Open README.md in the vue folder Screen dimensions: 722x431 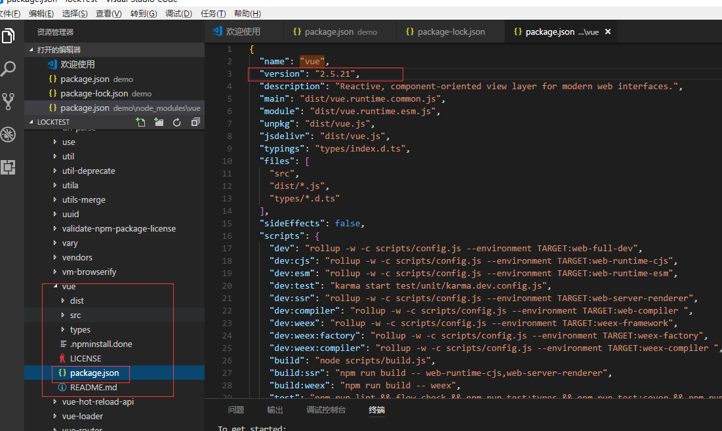tap(93, 387)
